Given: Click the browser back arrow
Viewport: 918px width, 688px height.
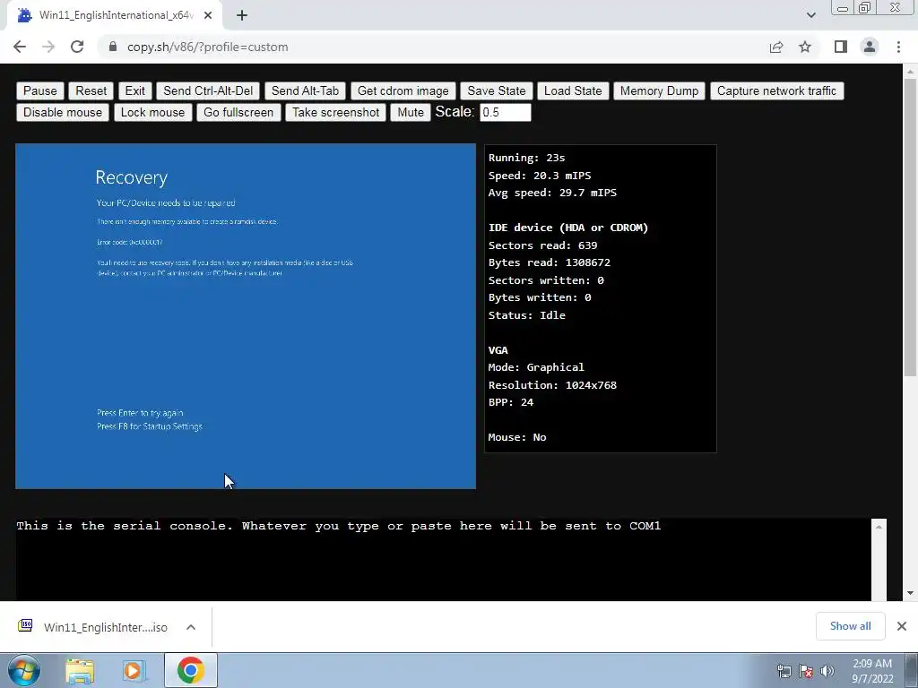Looking at the screenshot, I should pos(20,47).
